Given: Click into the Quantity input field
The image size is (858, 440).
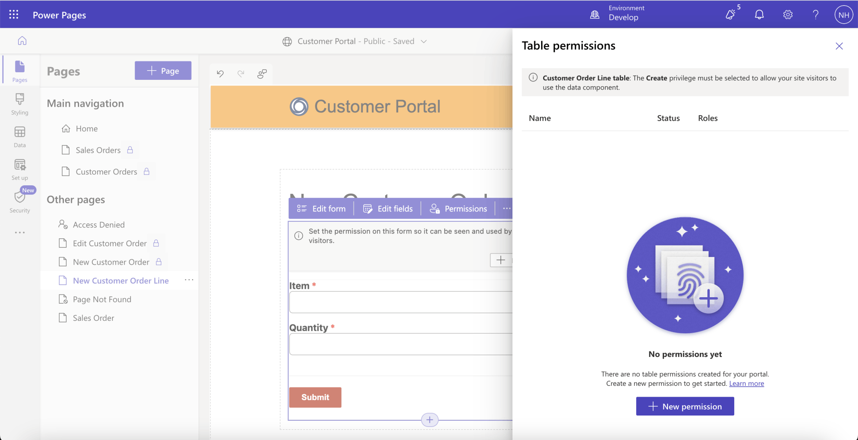Looking at the screenshot, I should click(400, 344).
